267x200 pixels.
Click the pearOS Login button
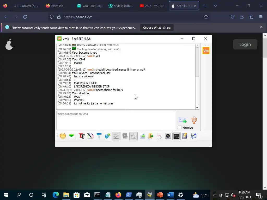245,44
